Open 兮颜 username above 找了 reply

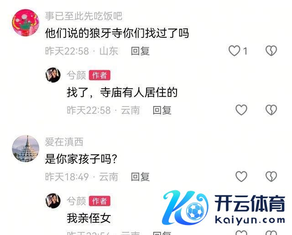76,75
